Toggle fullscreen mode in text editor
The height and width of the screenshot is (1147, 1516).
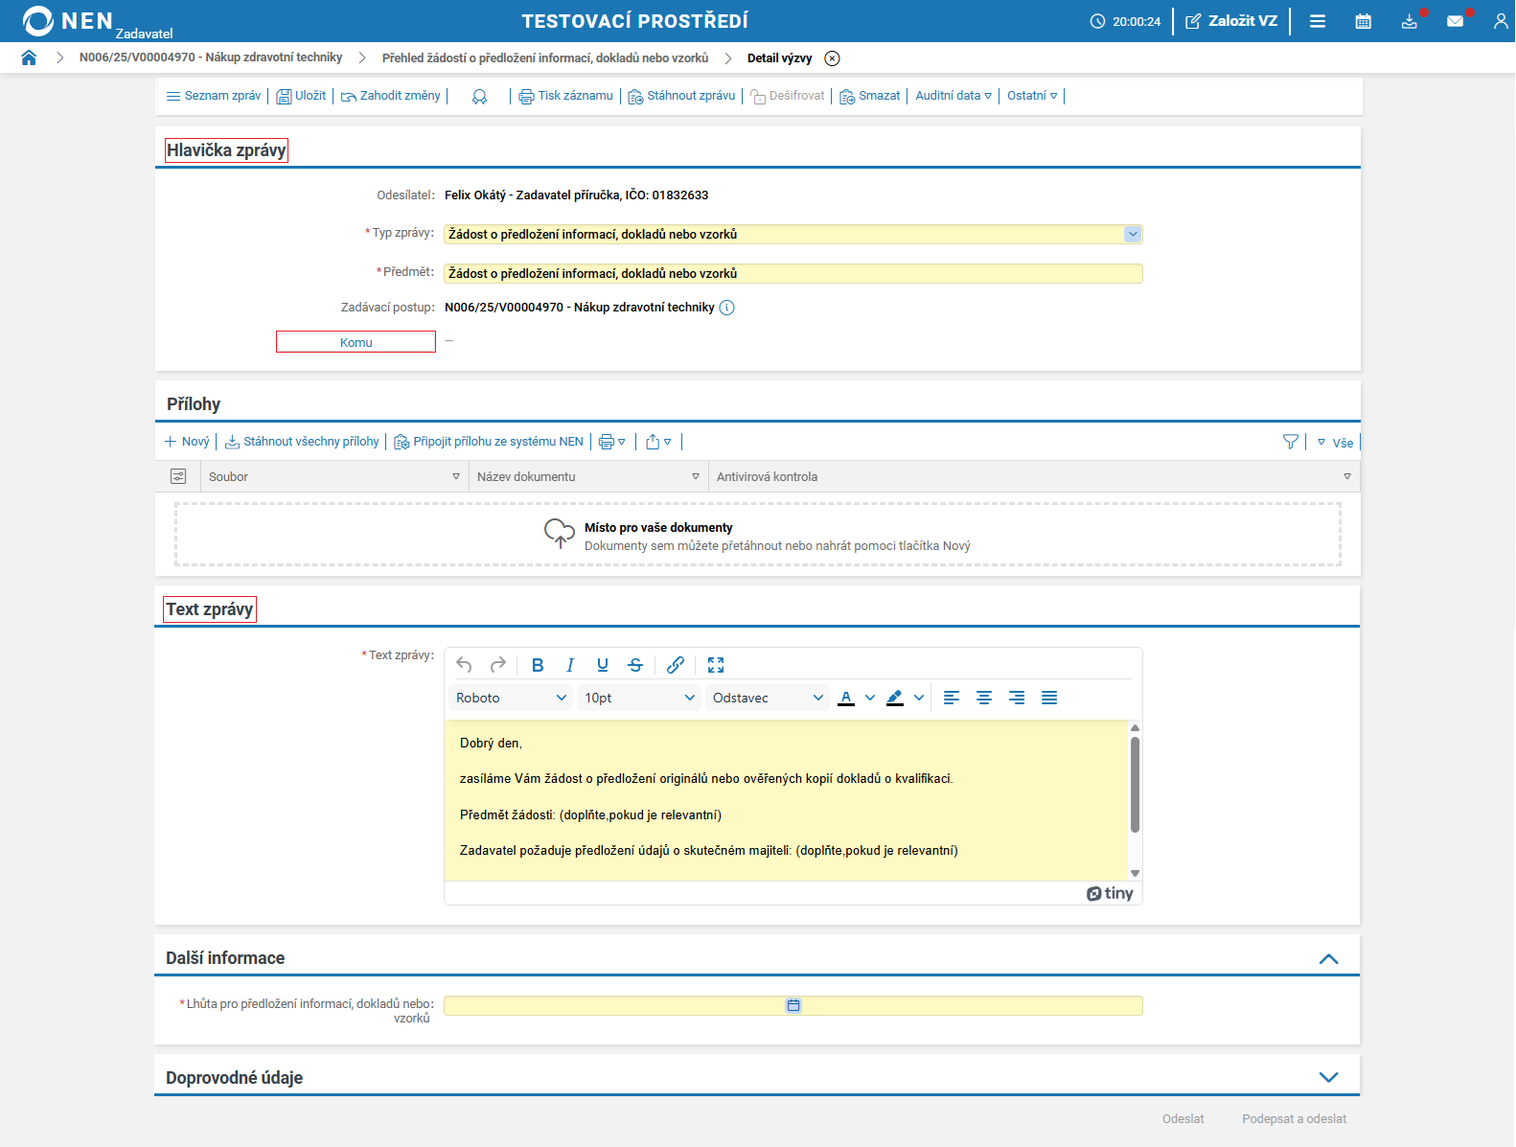pyautogui.click(x=716, y=665)
